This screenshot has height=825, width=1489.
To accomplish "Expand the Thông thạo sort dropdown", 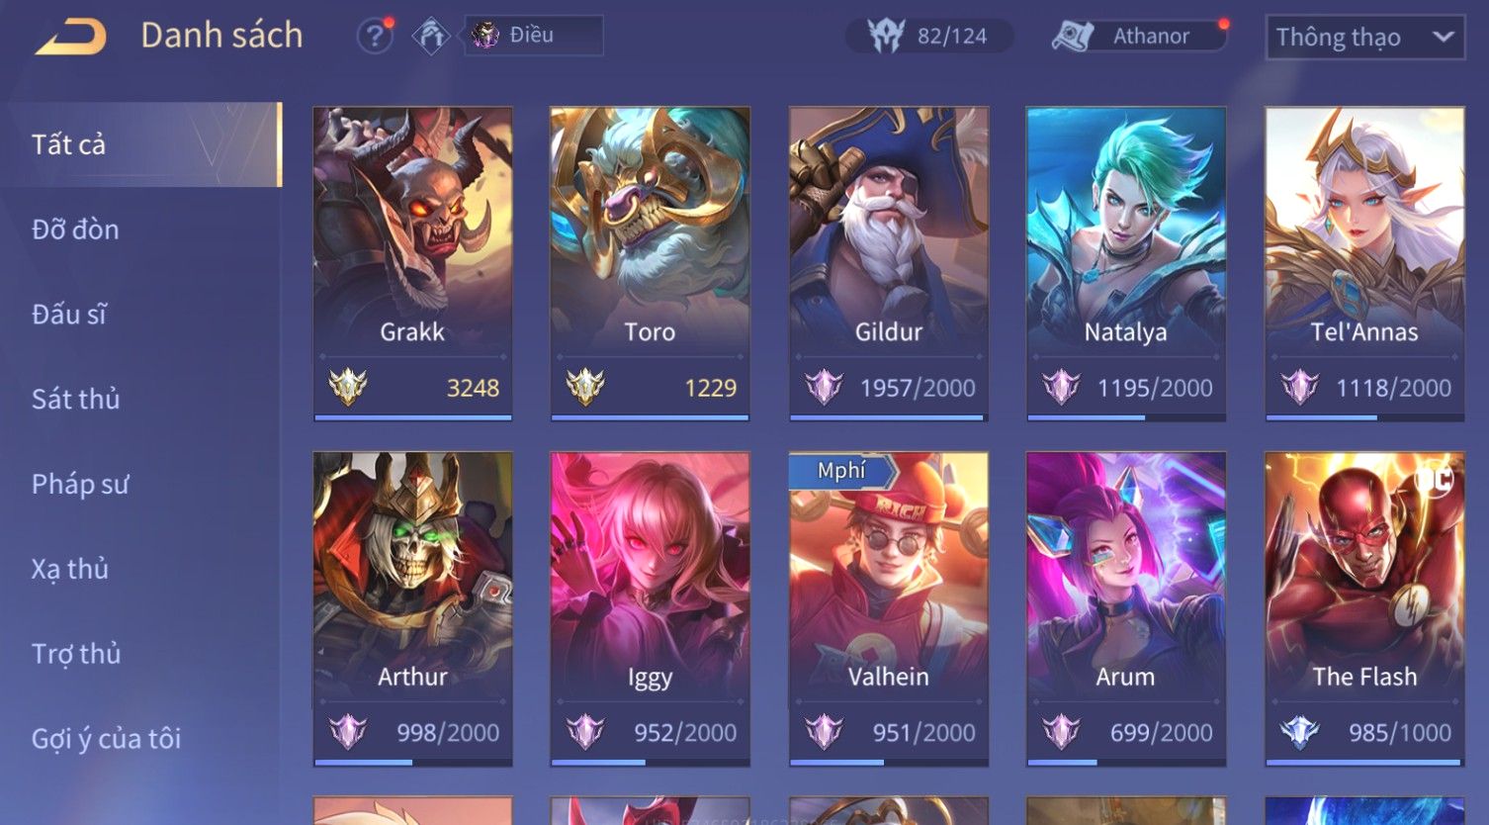I will [1364, 38].
